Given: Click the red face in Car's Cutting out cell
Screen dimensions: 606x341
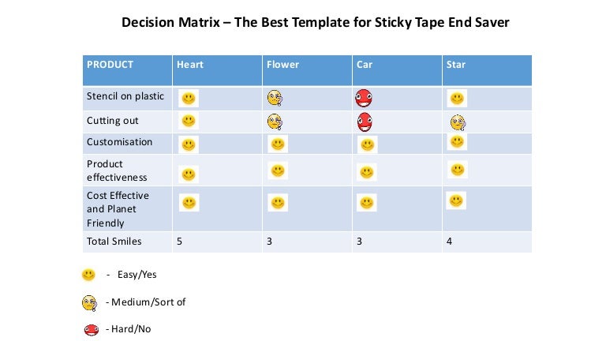Looking at the screenshot, I should click(x=365, y=122).
